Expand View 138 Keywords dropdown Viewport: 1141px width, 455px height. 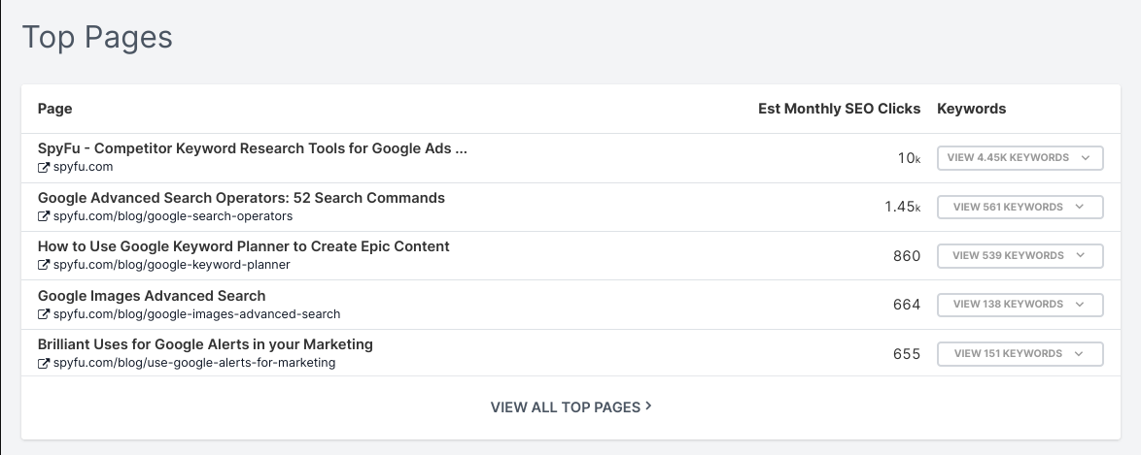(1020, 305)
